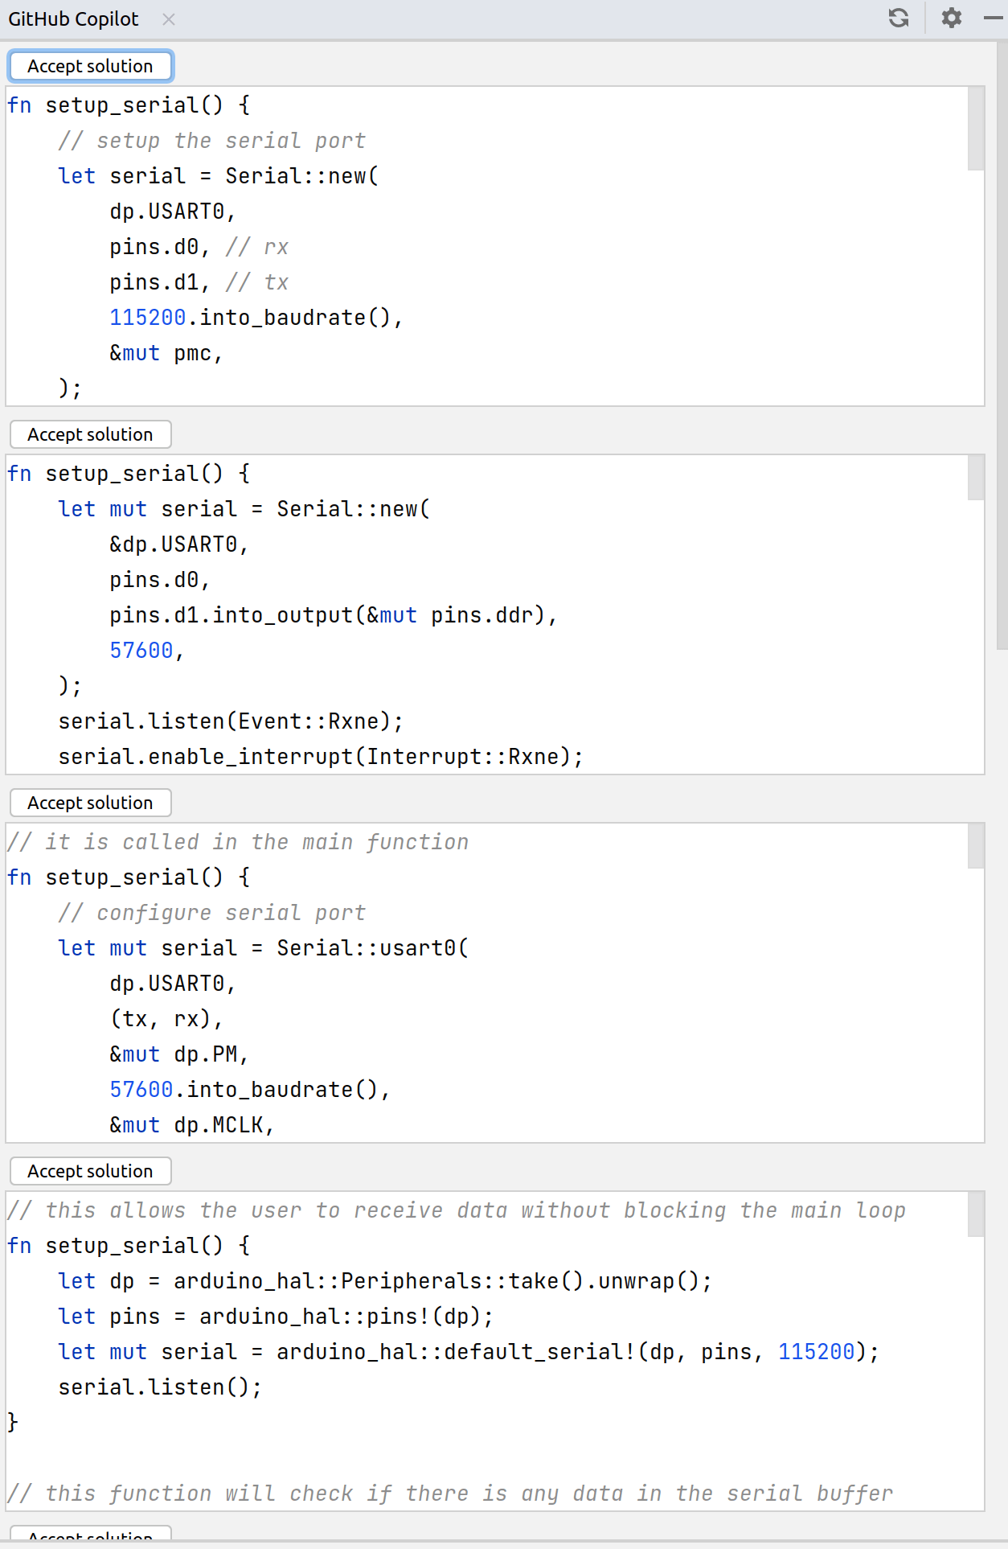Image resolution: width=1008 pixels, height=1549 pixels.
Task: Accept the solution using arduino_hal default_serial
Action: coord(90,1171)
